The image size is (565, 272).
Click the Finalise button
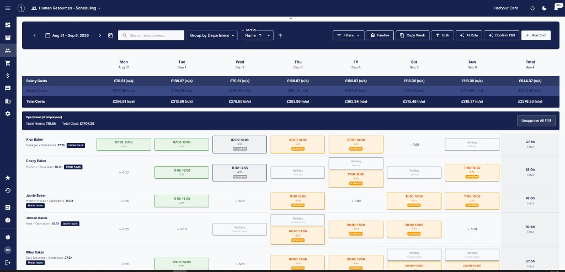[x=380, y=35]
